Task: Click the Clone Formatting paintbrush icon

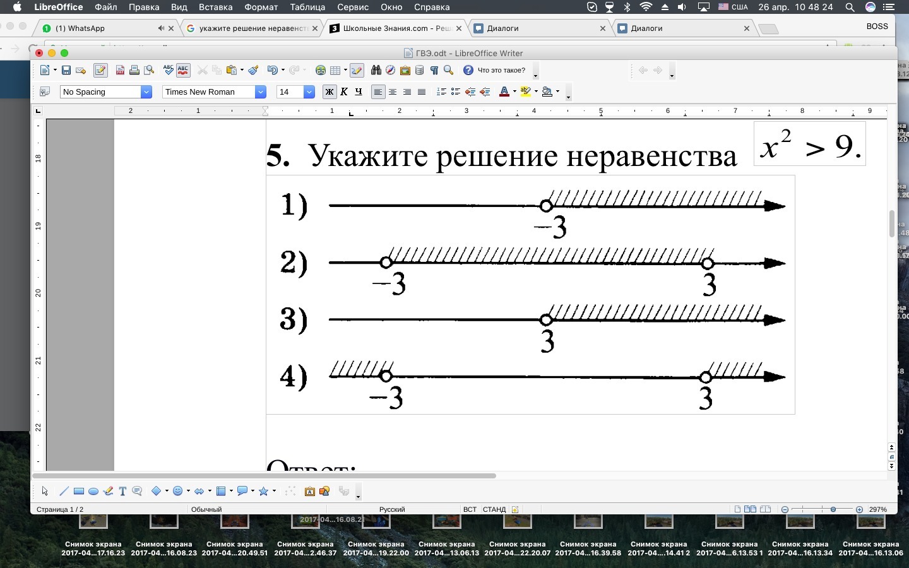Action: 254,70
